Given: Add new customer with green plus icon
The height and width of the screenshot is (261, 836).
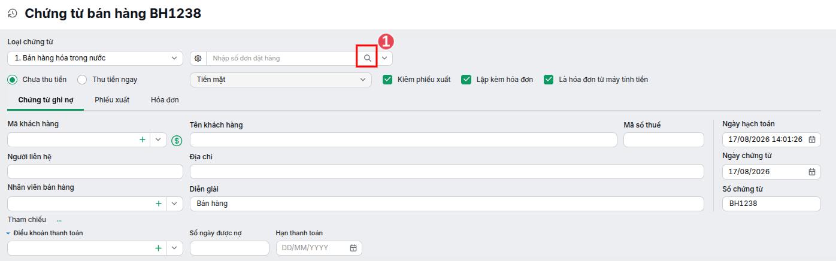Looking at the screenshot, I should (143, 139).
